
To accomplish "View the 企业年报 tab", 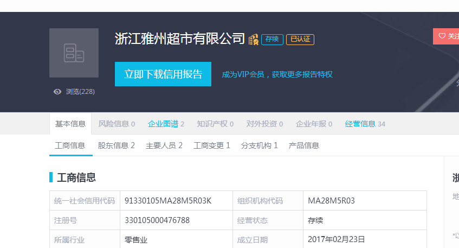I will click(x=314, y=124).
